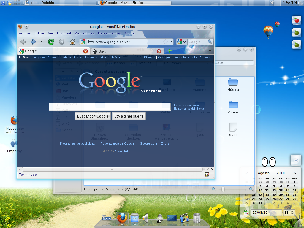Image resolution: width=304 pixels, height=228 pixels.
Task: Open a new tab with green plus
Action: coord(170,51)
